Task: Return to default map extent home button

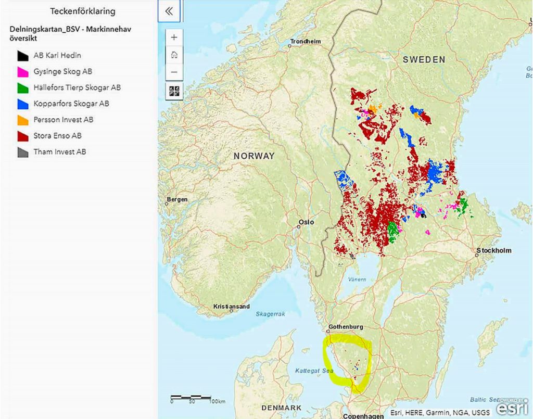Action: pyautogui.click(x=174, y=55)
